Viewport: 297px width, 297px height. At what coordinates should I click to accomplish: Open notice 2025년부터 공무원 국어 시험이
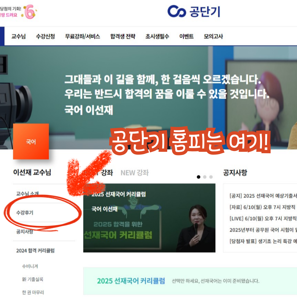point(263,230)
